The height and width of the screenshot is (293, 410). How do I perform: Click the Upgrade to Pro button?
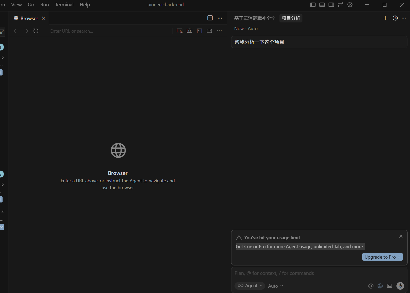(382, 257)
